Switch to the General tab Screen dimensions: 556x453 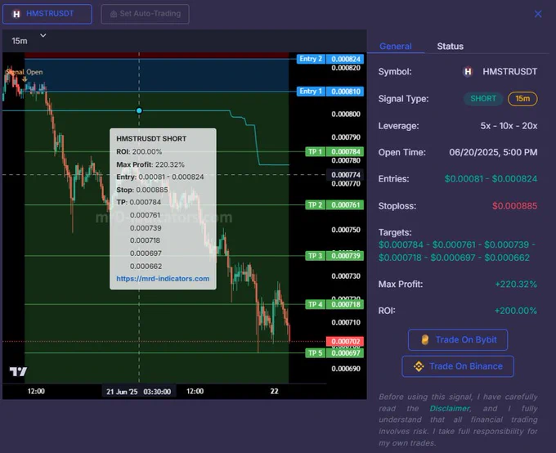point(396,46)
